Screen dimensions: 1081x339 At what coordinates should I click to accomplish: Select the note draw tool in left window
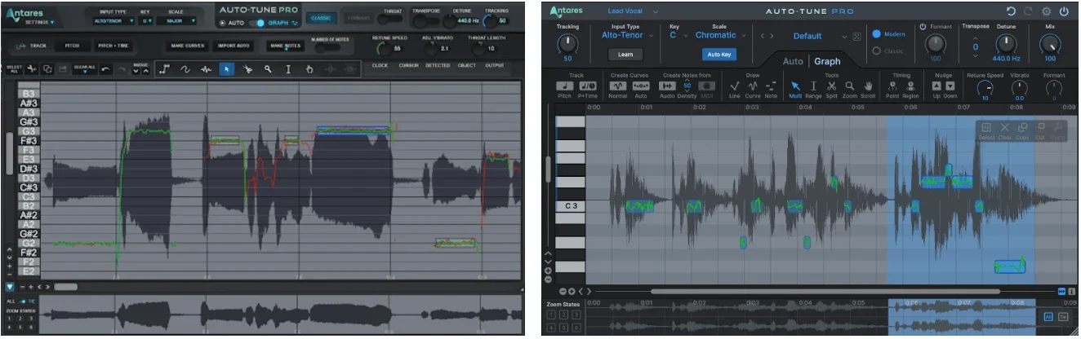click(x=167, y=69)
